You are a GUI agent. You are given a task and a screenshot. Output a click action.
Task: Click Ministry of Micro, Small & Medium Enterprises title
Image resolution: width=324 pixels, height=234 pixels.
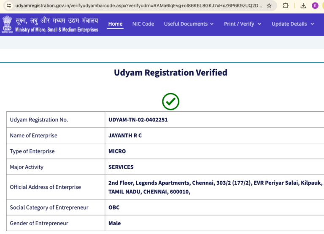[57, 30]
